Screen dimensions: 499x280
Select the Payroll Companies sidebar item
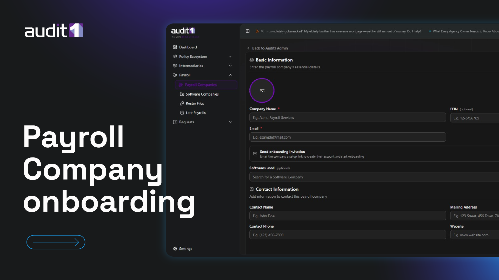pyautogui.click(x=201, y=85)
